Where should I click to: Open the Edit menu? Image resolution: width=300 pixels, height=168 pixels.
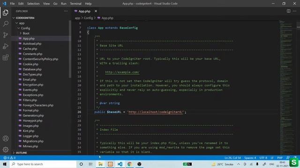click(21, 3)
